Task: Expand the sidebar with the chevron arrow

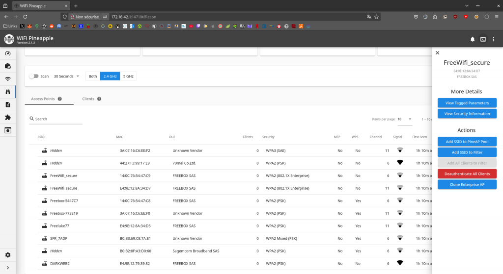Action: [x=8, y=268]
